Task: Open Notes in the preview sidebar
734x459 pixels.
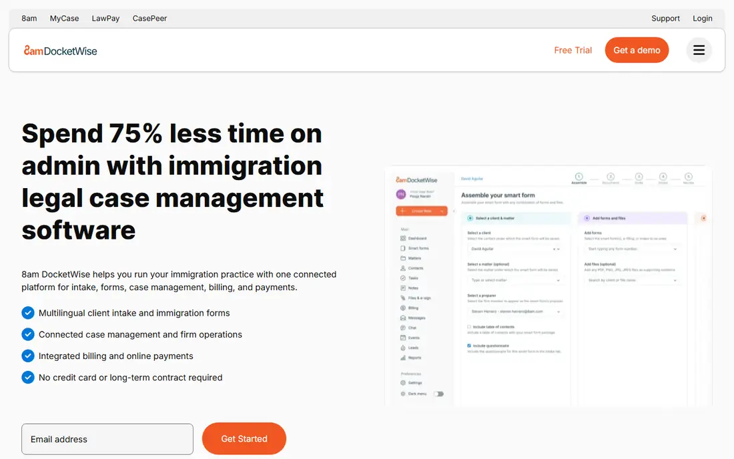Action: (x=409, y=288)
